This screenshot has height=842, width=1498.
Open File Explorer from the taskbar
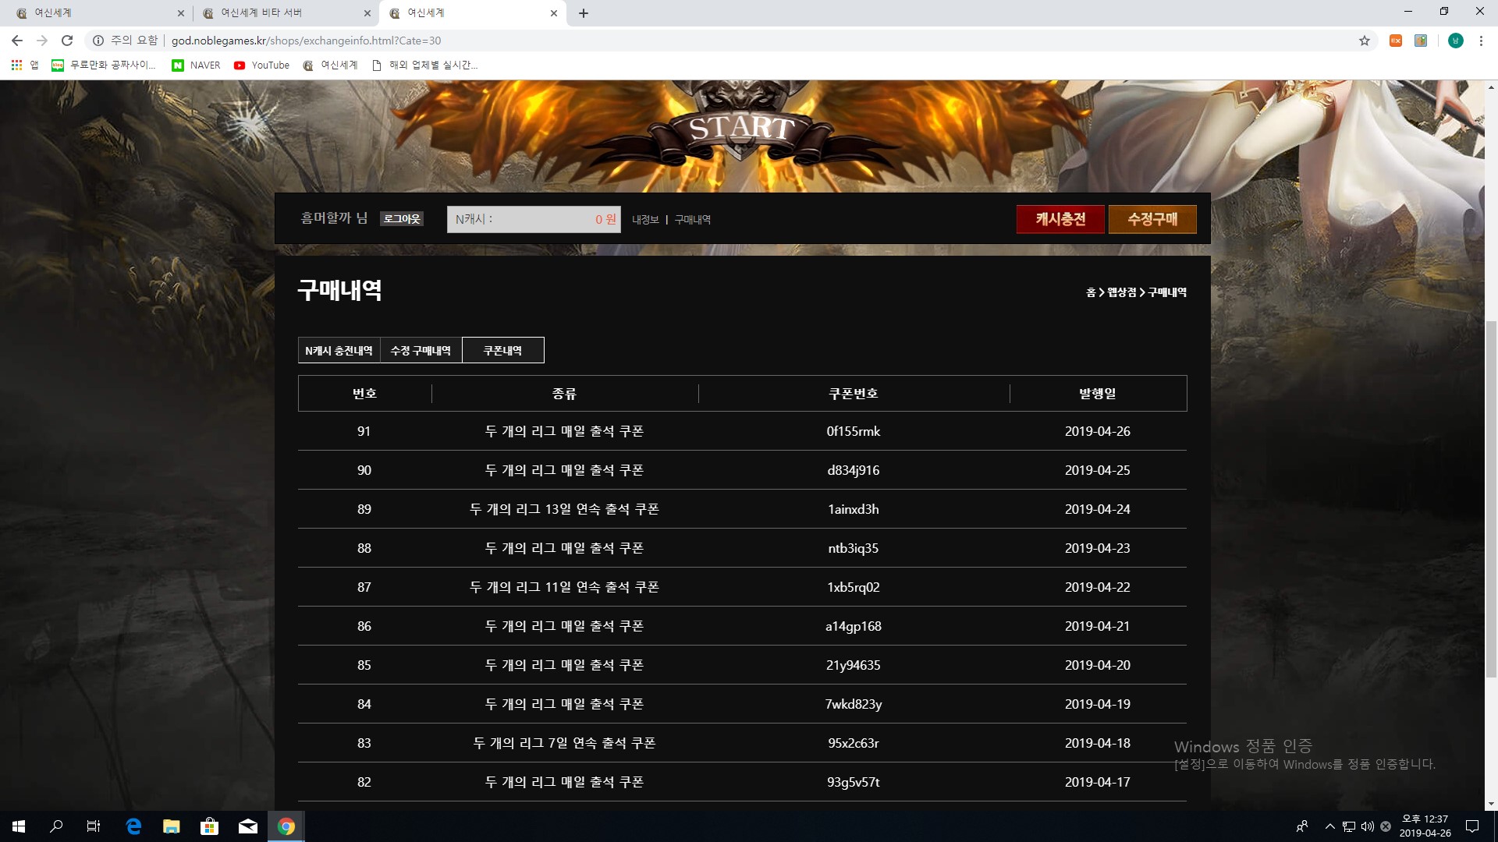[x=172, y=826]
